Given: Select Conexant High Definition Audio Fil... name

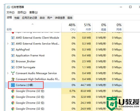Looking at the screenshot, I should tap(38, 79).
